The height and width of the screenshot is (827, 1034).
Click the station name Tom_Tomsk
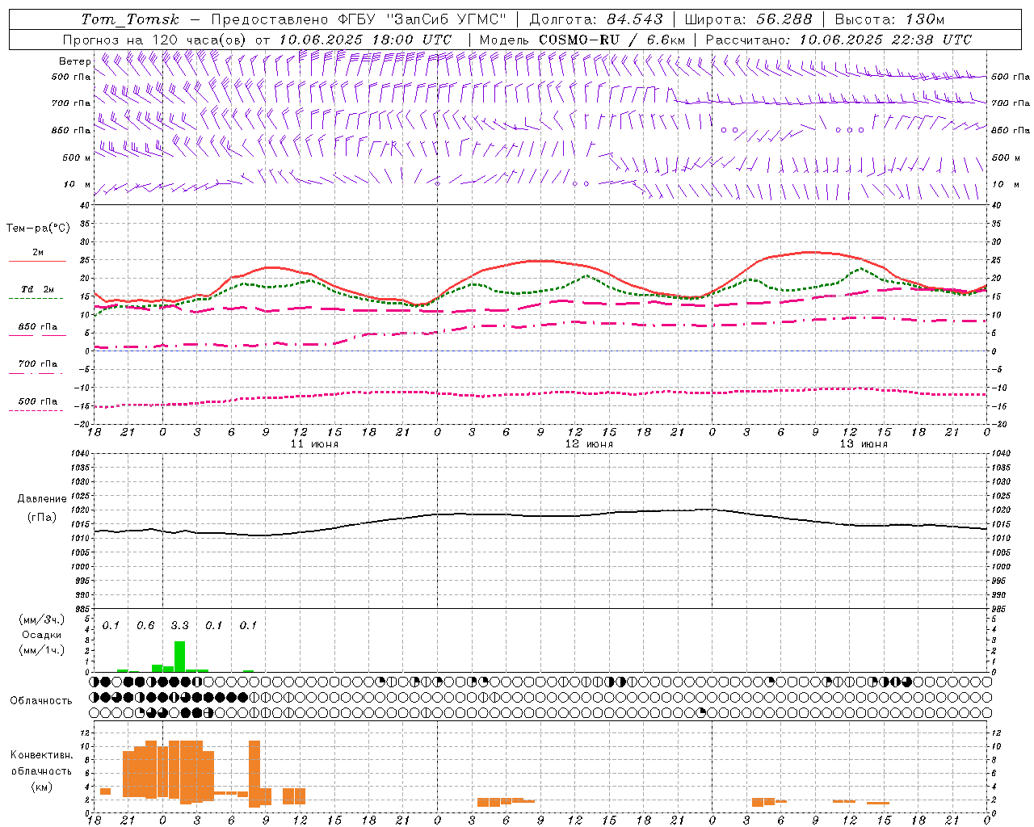pyautogui.click(x=130, y=19)
